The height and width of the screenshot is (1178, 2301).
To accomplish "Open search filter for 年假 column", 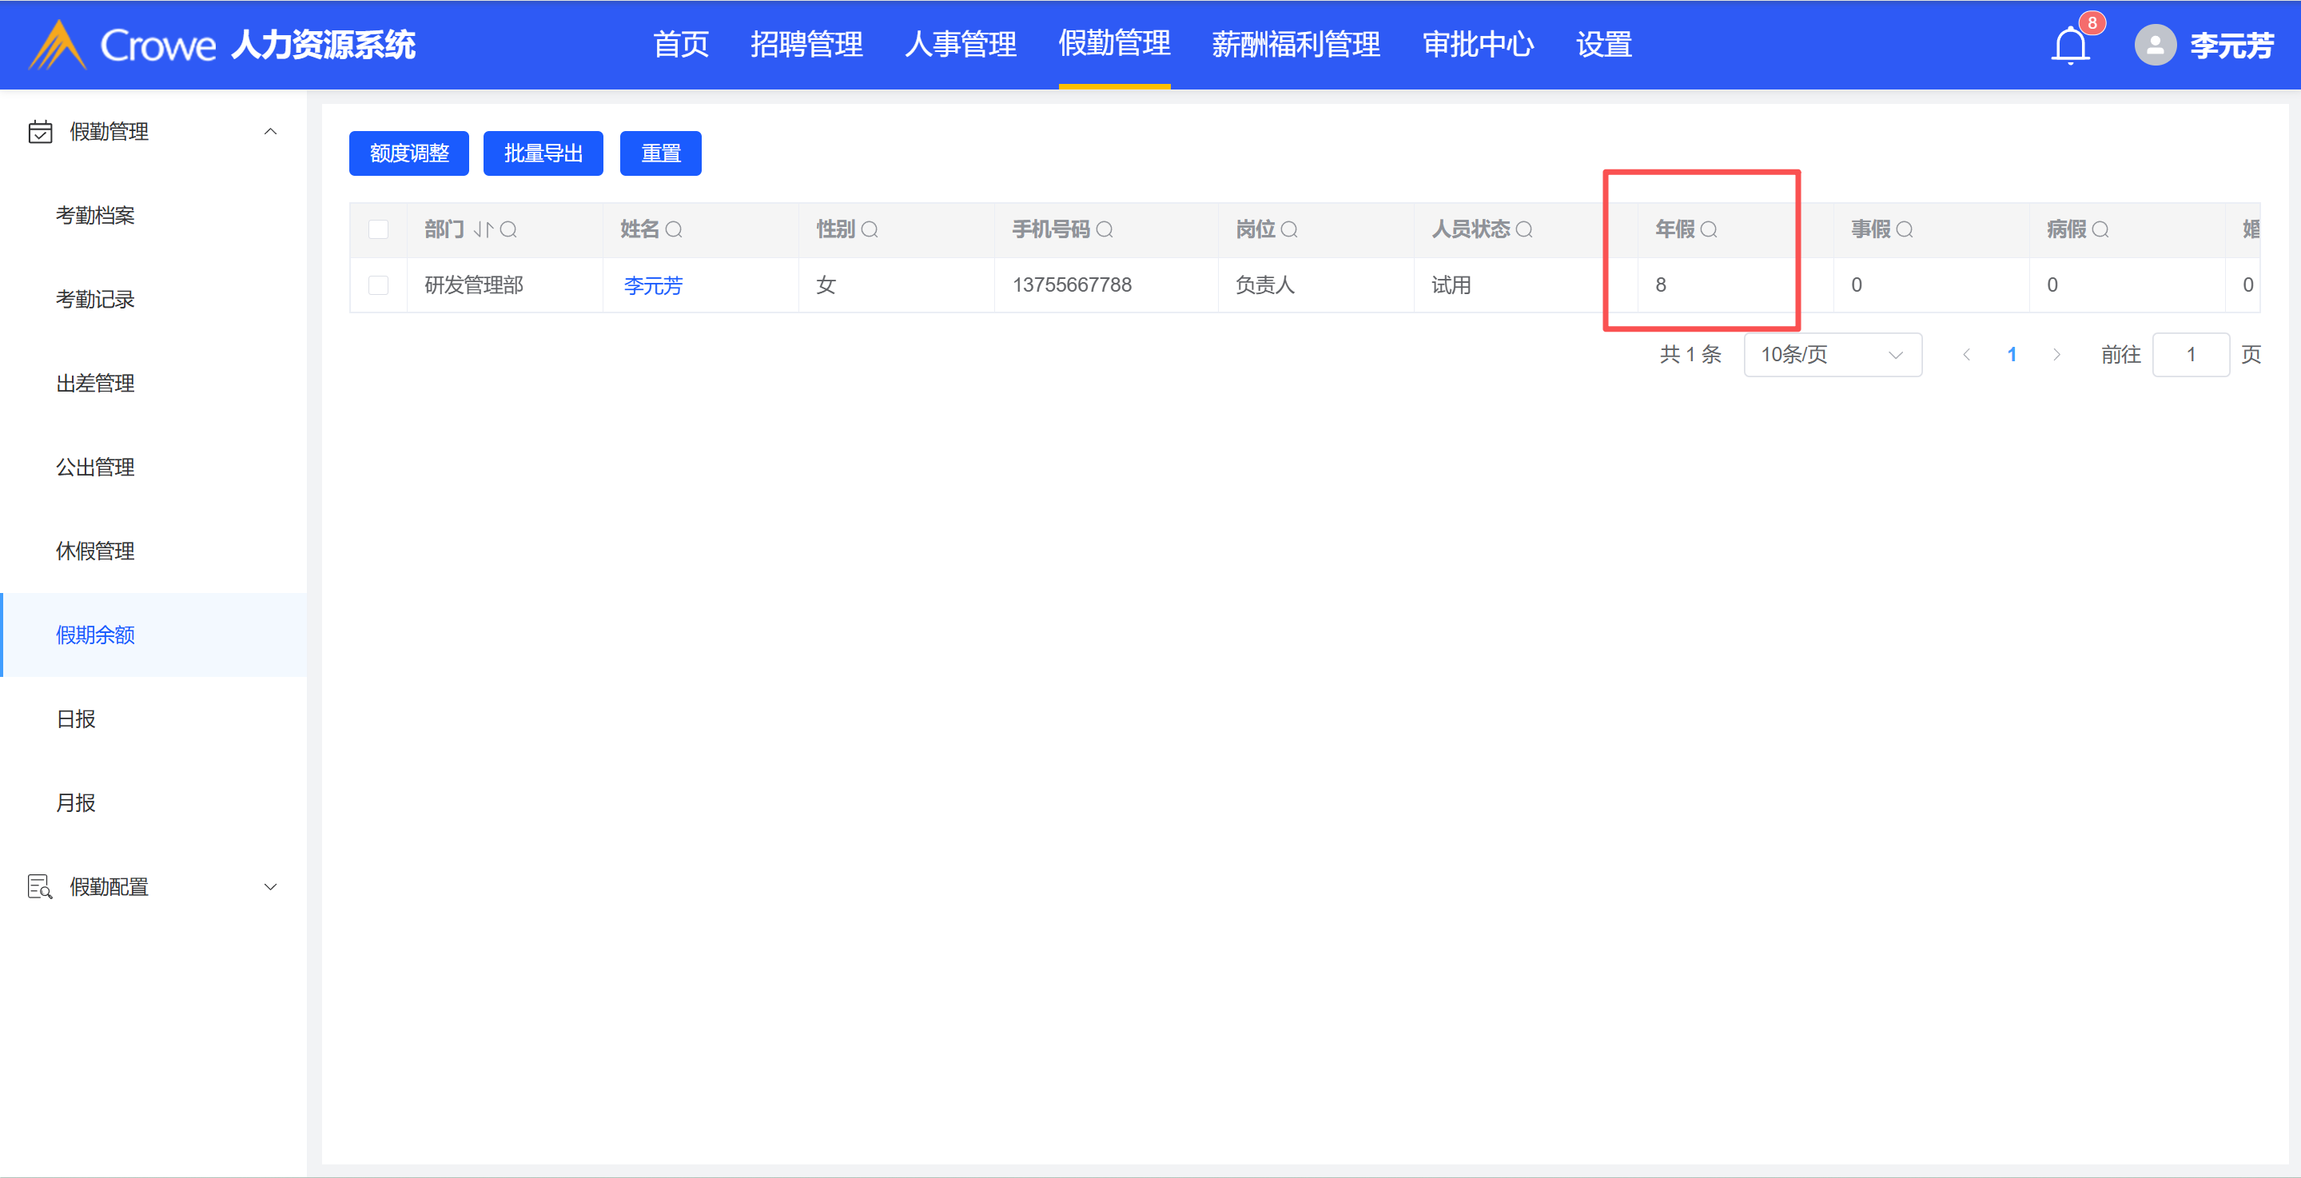I will (1709, 229).
